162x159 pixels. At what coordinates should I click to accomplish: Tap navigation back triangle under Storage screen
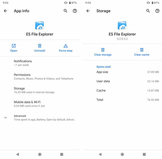pyautogui.click(x=100, y=154)
